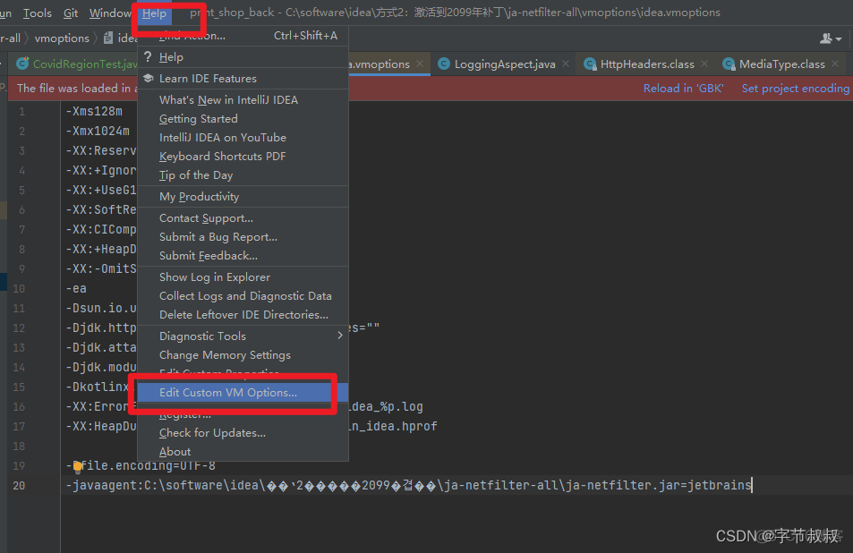
Task: Click Set project encoding link
Action: [x=795, y=89]
